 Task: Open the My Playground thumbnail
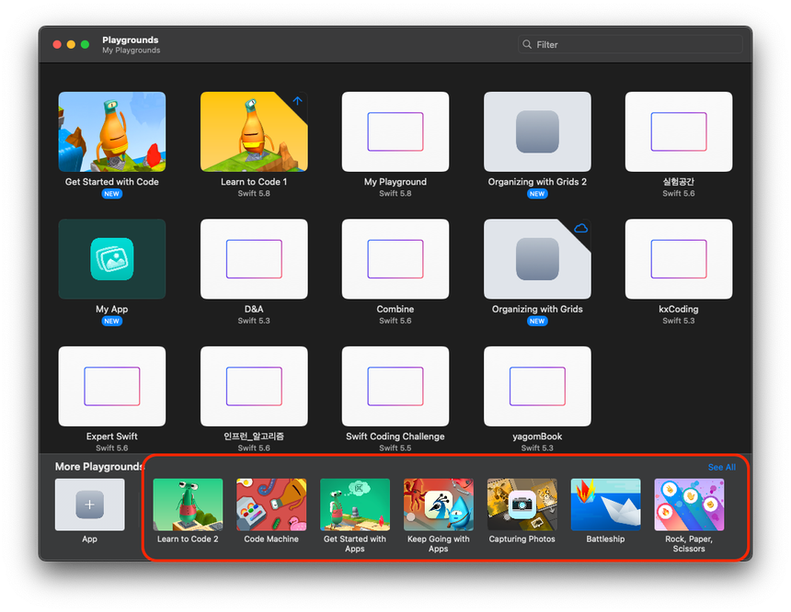[395, 131]
